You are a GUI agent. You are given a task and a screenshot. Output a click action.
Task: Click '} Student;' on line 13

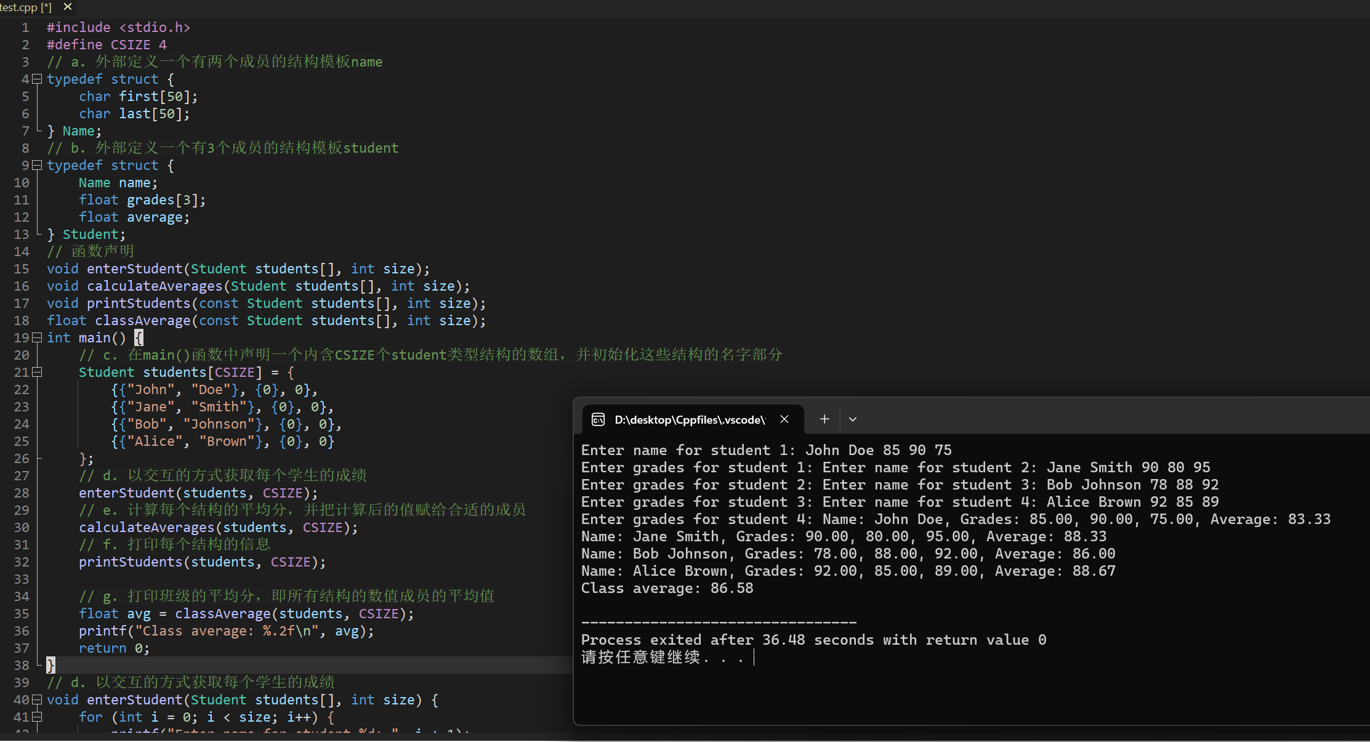click(x=86, y=234)
